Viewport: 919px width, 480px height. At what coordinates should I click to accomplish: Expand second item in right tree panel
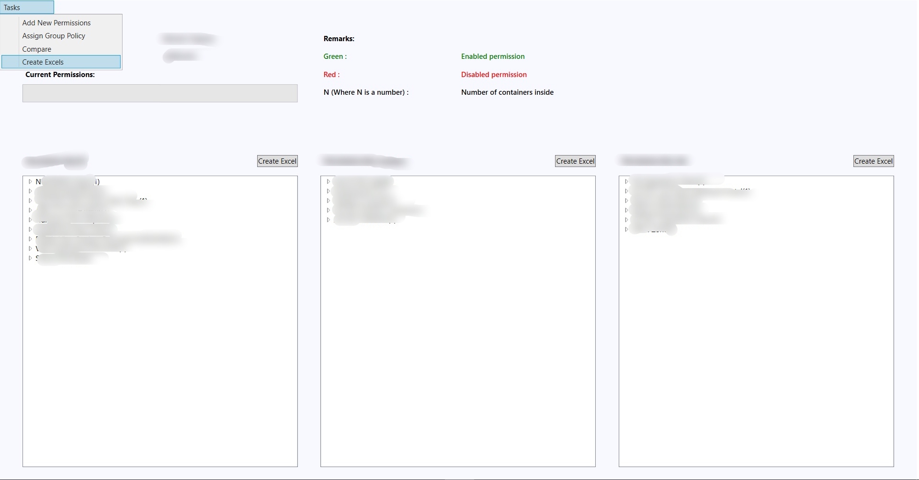(x=626, y=191)
